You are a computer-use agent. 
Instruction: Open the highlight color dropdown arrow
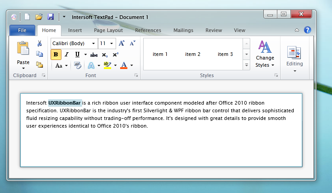click(x=115, y=65)
